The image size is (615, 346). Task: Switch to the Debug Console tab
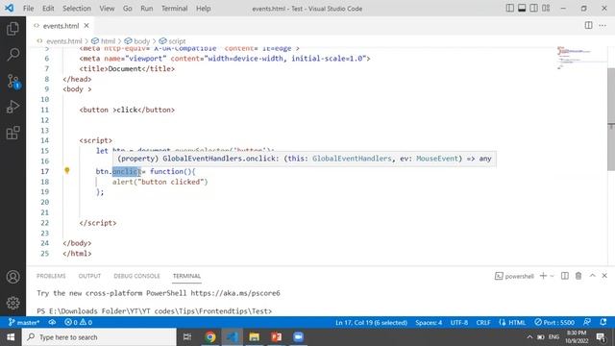click(136, 276)
